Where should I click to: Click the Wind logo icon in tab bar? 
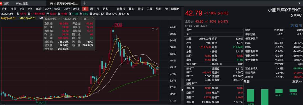click(x=1, y=3)
